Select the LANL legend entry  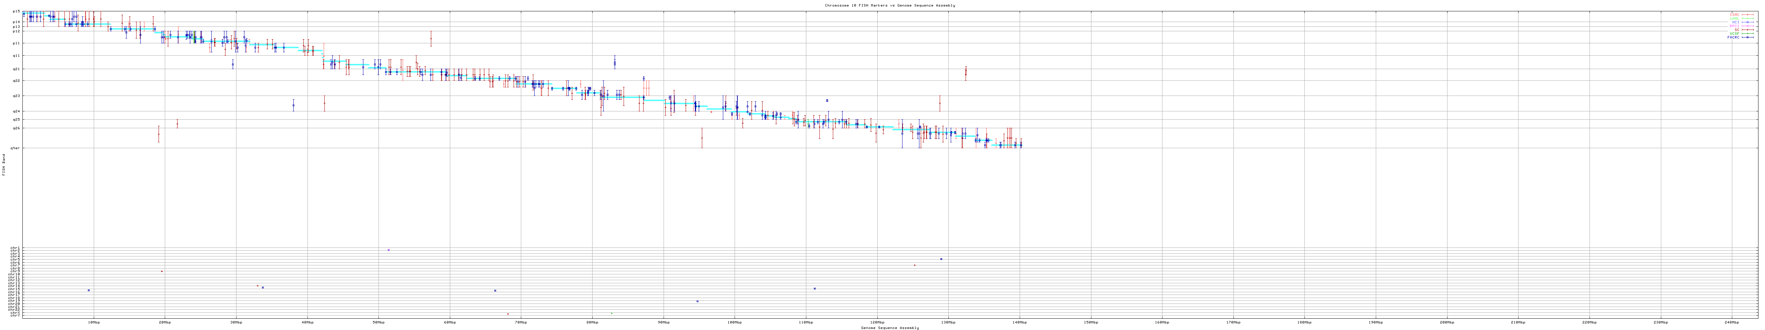point(1734,19)
